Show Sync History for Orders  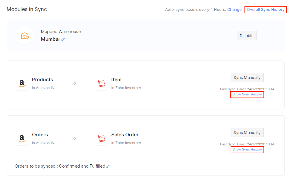[247, 149]
